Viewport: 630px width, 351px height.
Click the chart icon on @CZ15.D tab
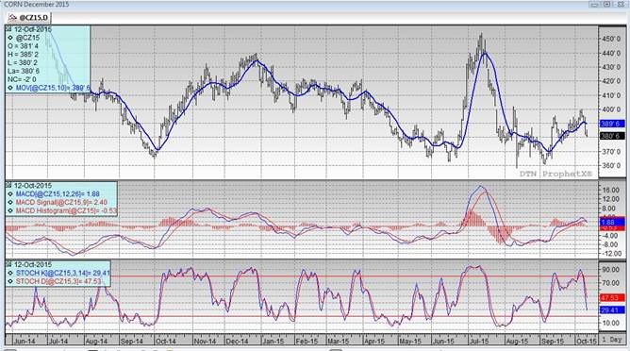pyautogui.click(x=13, y=18)
